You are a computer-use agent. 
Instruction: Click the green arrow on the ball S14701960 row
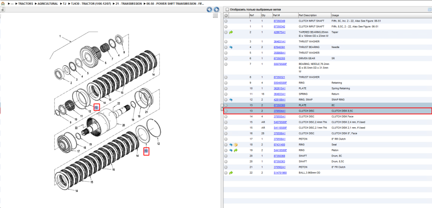[231, 173]
